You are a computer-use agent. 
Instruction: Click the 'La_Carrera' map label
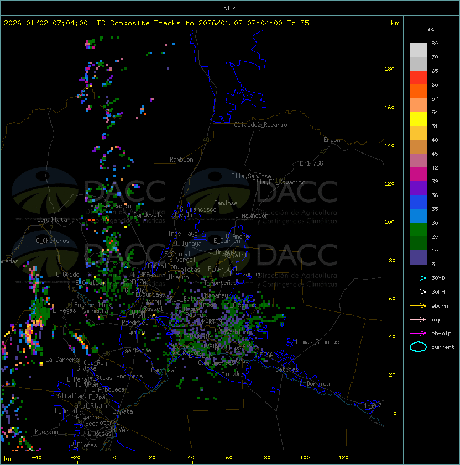pyautogui.click(x=62, y=360)
